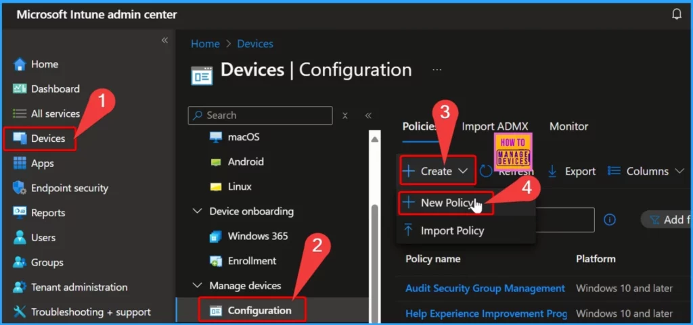Sort by Platform column header
Image resolution: width=693 pixels, height=325 pixels.
pyautogui.click(x=596, y=259)
